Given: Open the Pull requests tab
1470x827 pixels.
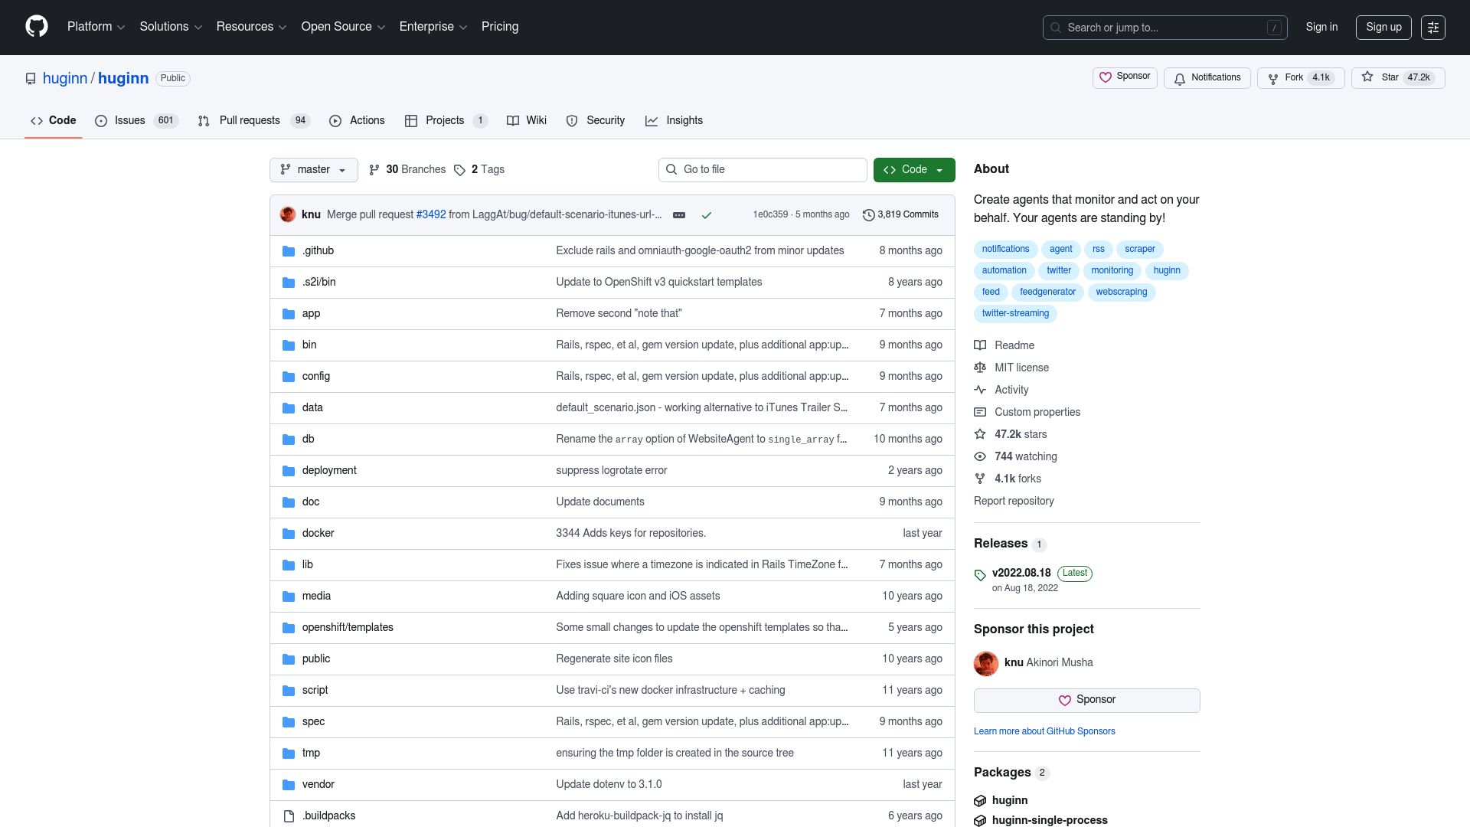Looking at the screenshot, I should pyautogui.click(x=253, y=121).
